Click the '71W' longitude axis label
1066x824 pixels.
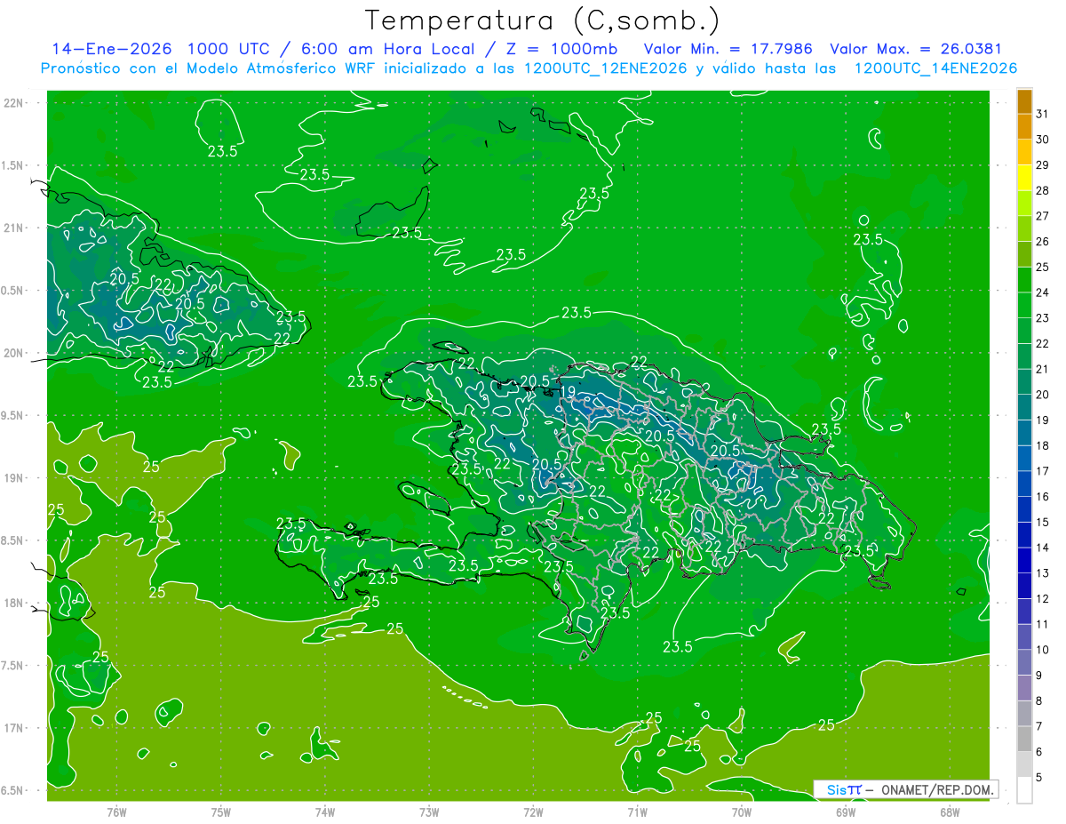tap(637, 812)
